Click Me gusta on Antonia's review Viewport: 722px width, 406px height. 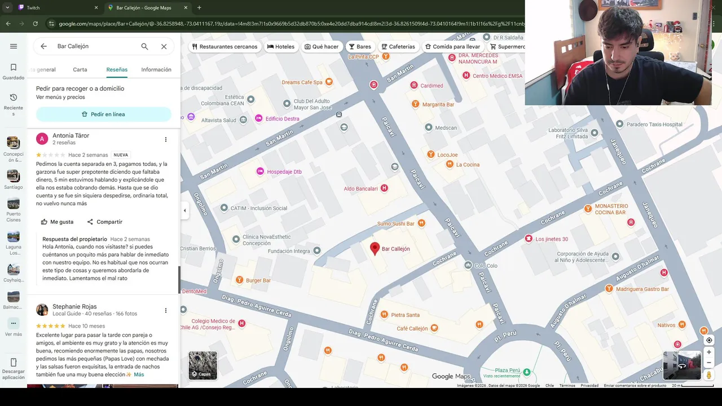coord(57,222)
